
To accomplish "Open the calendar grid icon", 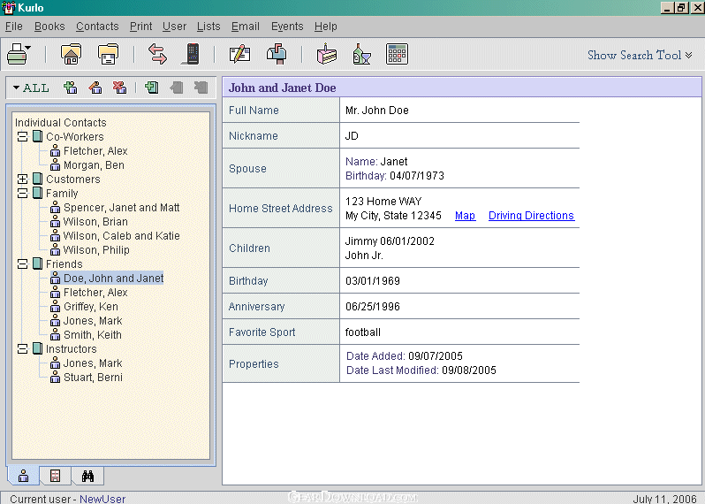I will pos(397,55).
